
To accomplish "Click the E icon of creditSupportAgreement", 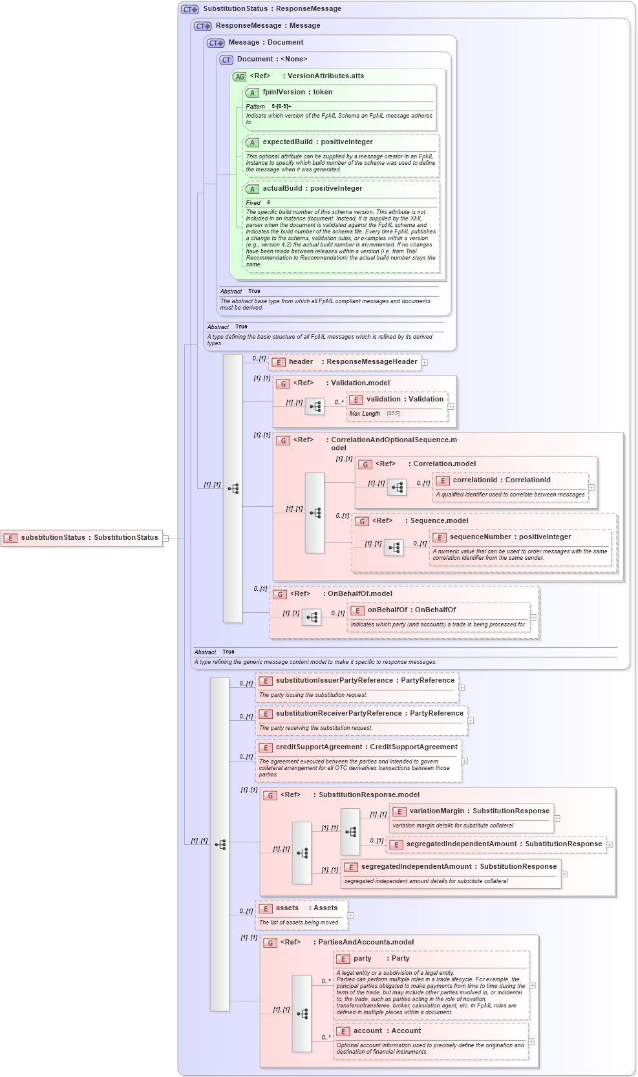I will click(x=266, y=748).
